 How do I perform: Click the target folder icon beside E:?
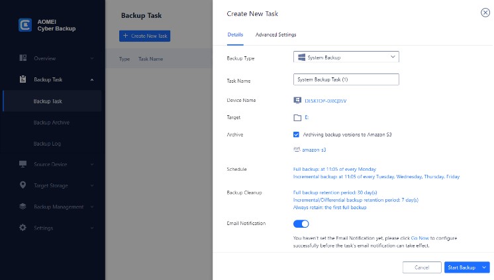[x=297, y=117]
